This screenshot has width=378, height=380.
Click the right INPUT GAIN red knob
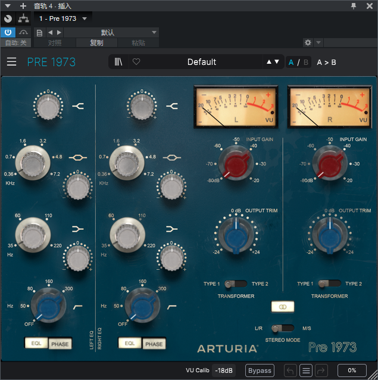330,163
